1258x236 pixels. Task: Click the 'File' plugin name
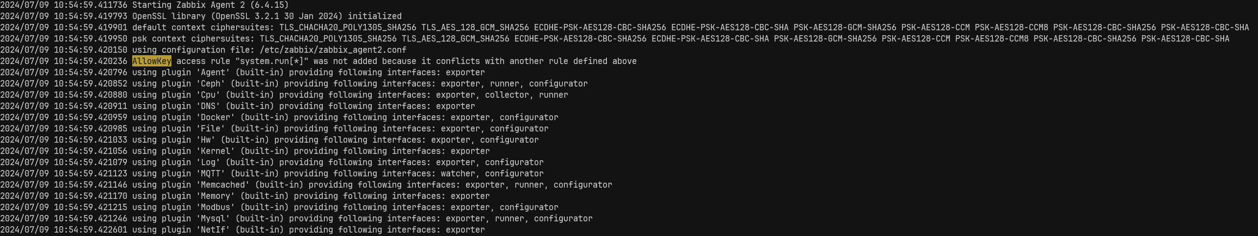coord(211,129)
